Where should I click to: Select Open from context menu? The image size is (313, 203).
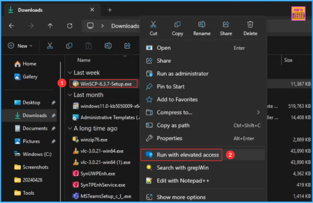point(203,48)
